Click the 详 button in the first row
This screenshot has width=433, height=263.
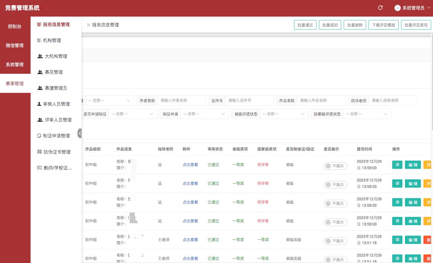point(397,165)
